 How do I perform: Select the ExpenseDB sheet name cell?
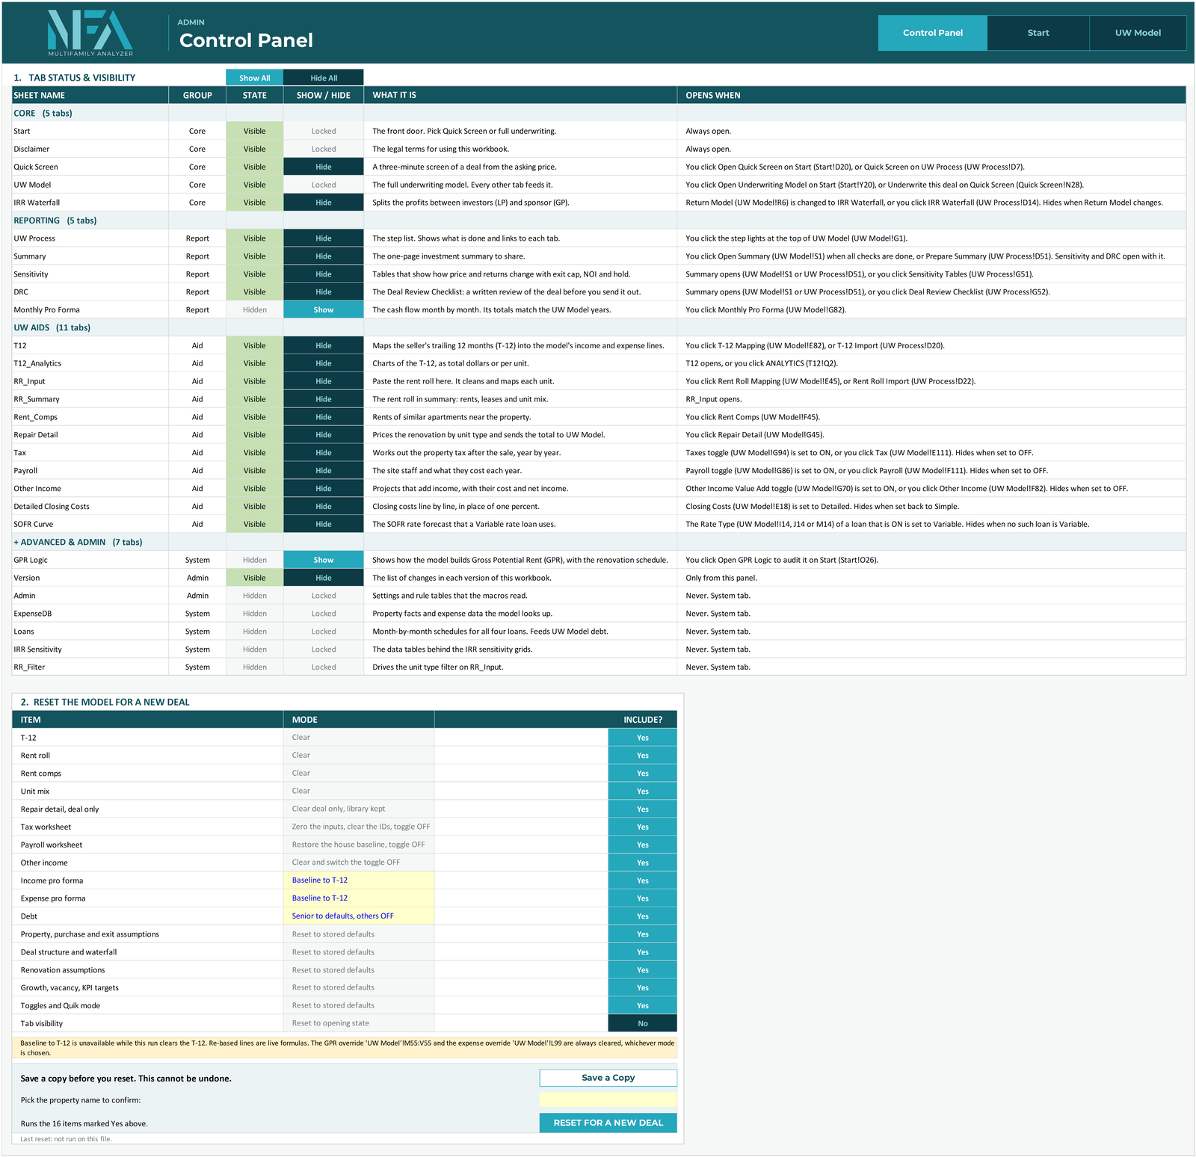pos(90,614)
